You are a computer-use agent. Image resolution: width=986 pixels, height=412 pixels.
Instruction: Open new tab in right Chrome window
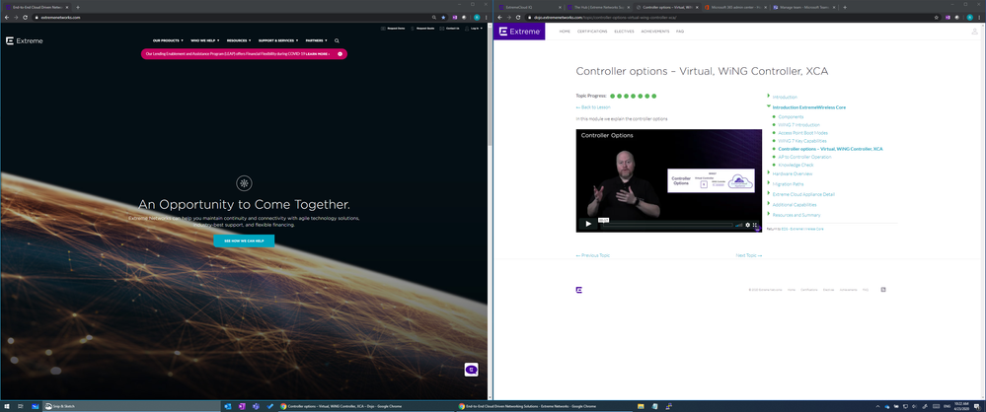click(x=845, y=7)
